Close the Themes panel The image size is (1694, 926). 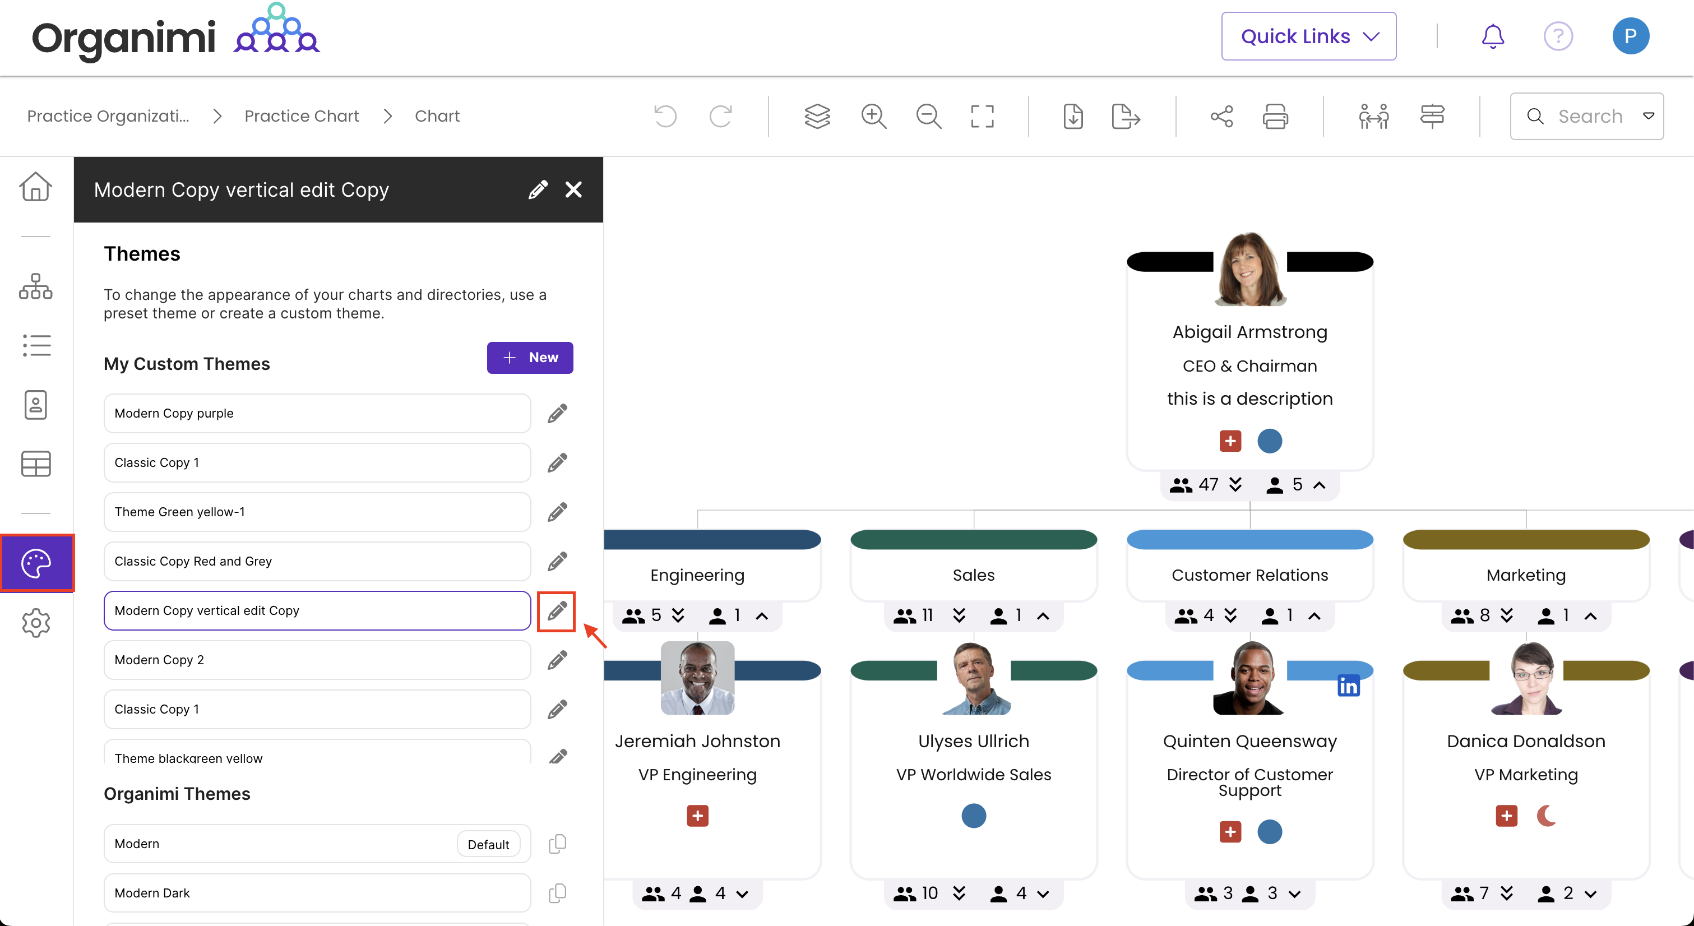click(x=573, y=189)
